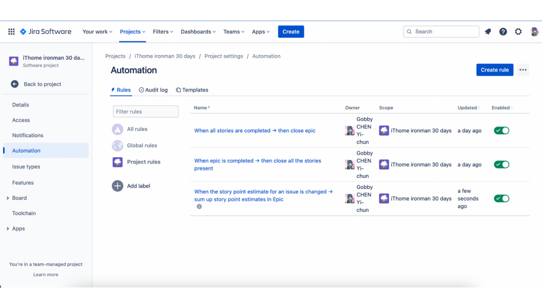Click the Project settings breadcrumb
Image resolution: width=542 pixels, height=305 pixels.
pyautogui.click(x=224, y=56)
